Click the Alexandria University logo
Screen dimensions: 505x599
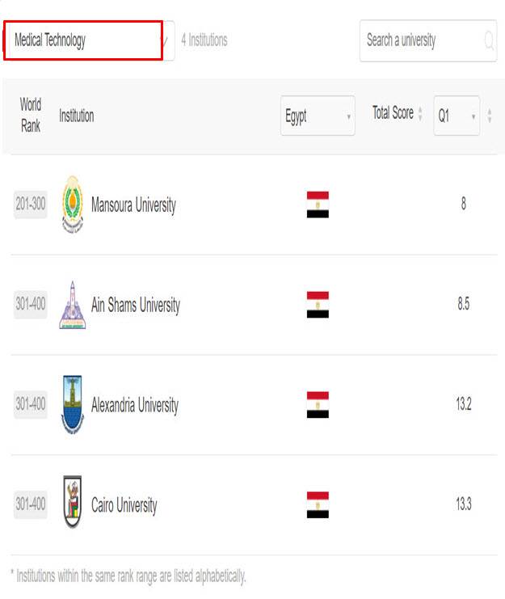(x=72, y=404)
